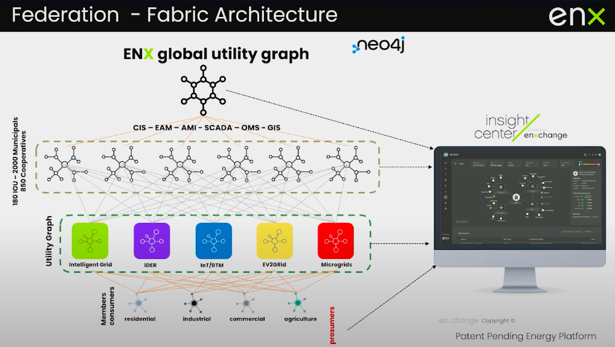This screenshot has width=615, height=347.
Task: Click the "180 IOU – 2000 Municipals" vertical label
Action: click(x=15, y=161)
